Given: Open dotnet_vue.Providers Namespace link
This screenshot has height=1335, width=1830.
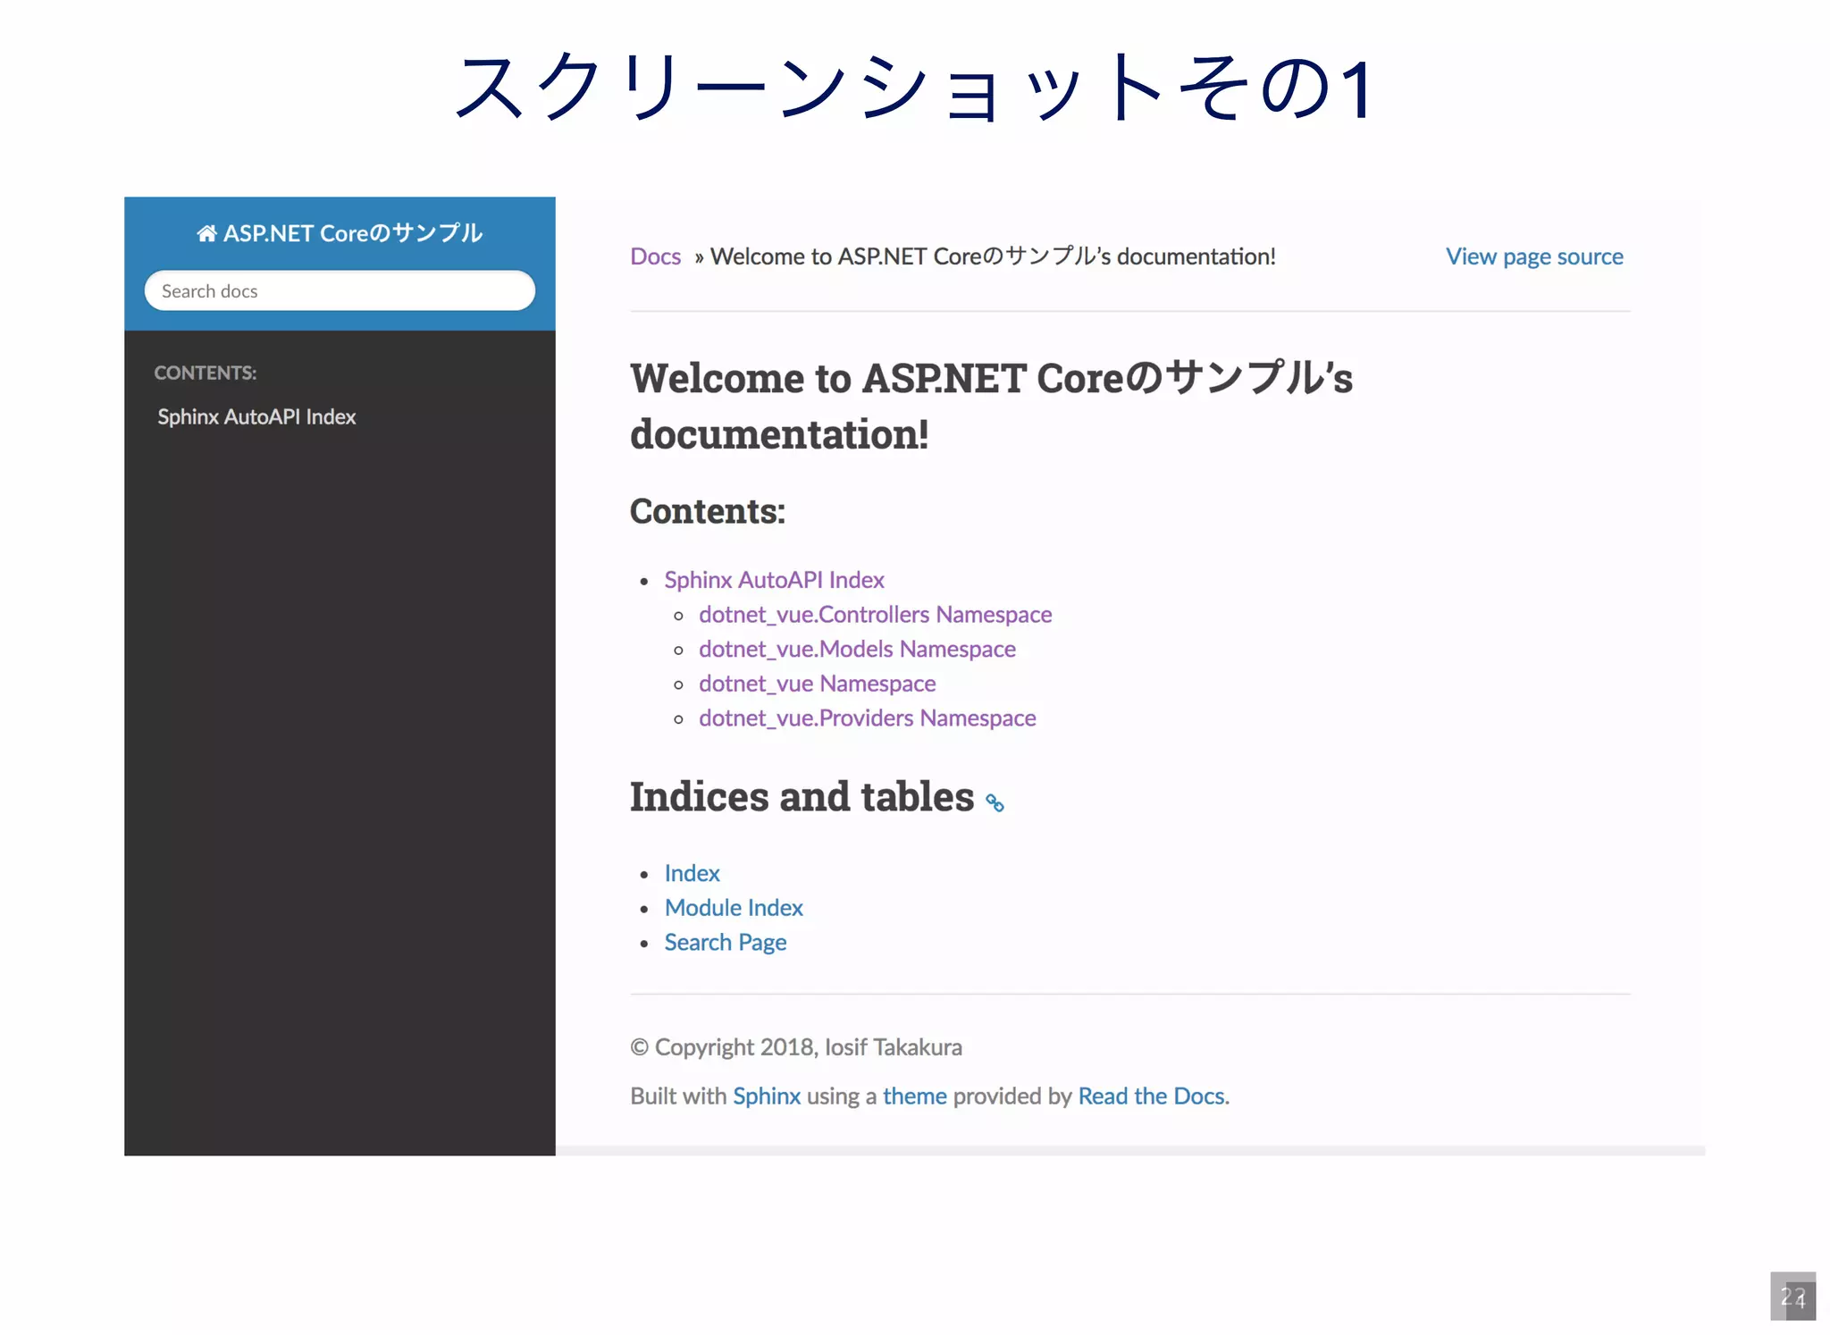Looking at the screenshot, I should pyautogui.click(x=867, y=718).
